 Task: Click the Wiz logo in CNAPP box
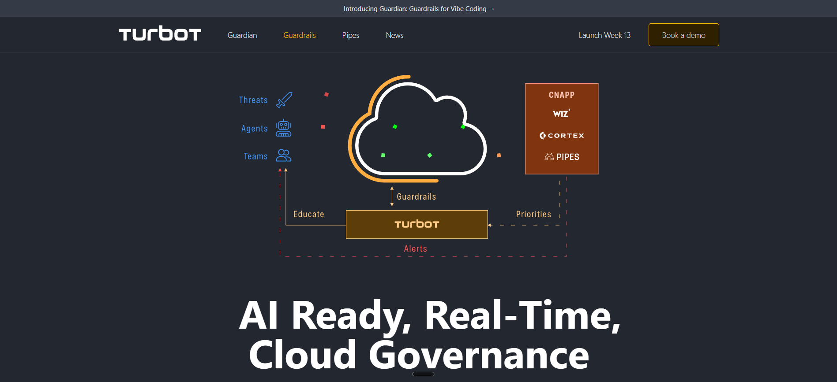click(x=562, y=113)
